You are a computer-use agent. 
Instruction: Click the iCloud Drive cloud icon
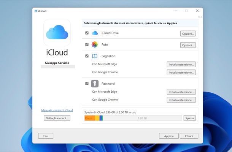95,33
